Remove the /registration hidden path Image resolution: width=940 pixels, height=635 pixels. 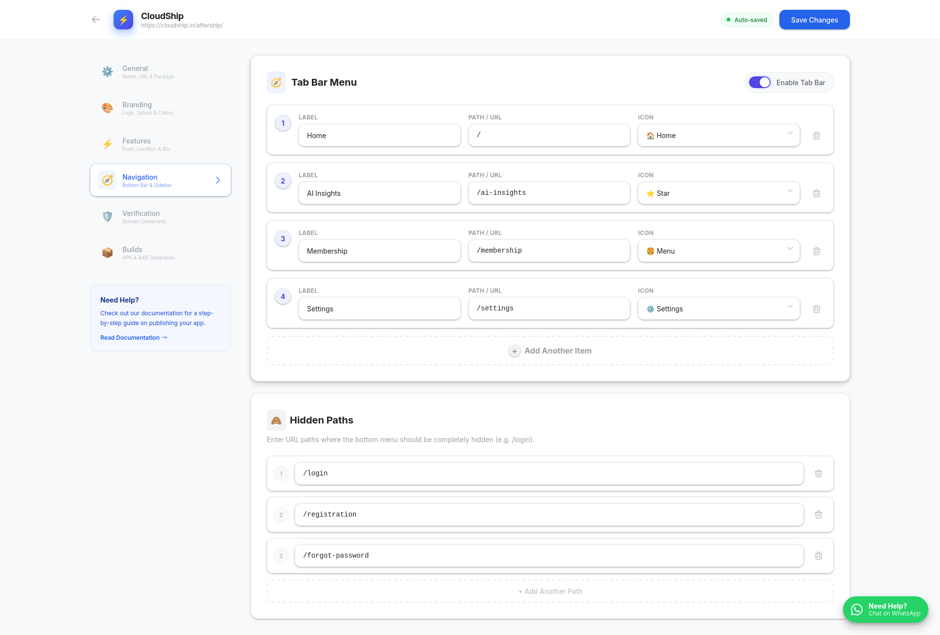818,515
